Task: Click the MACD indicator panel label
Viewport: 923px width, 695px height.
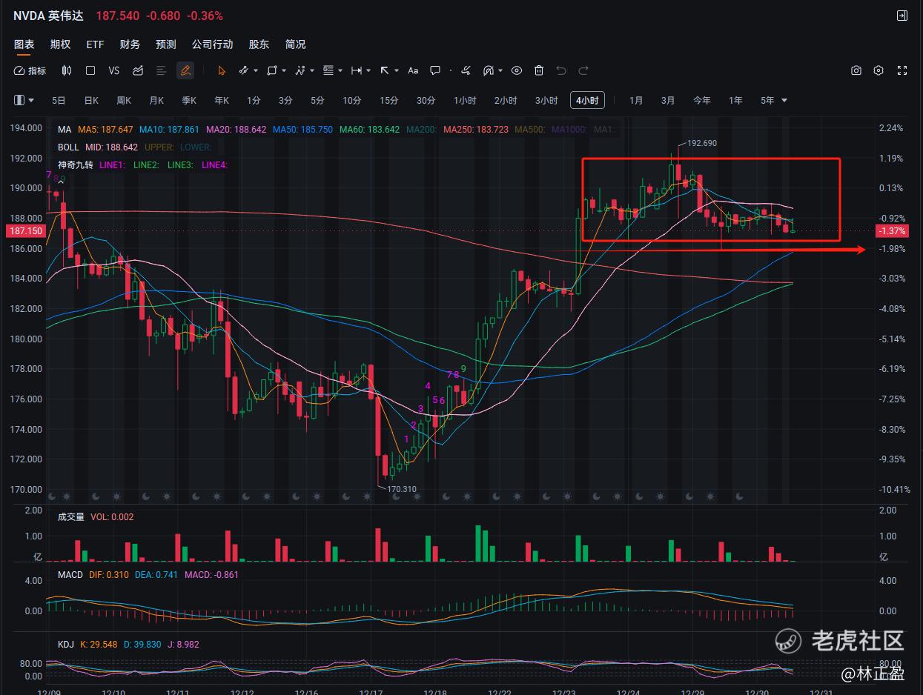Action: click(x=70, y=574)
